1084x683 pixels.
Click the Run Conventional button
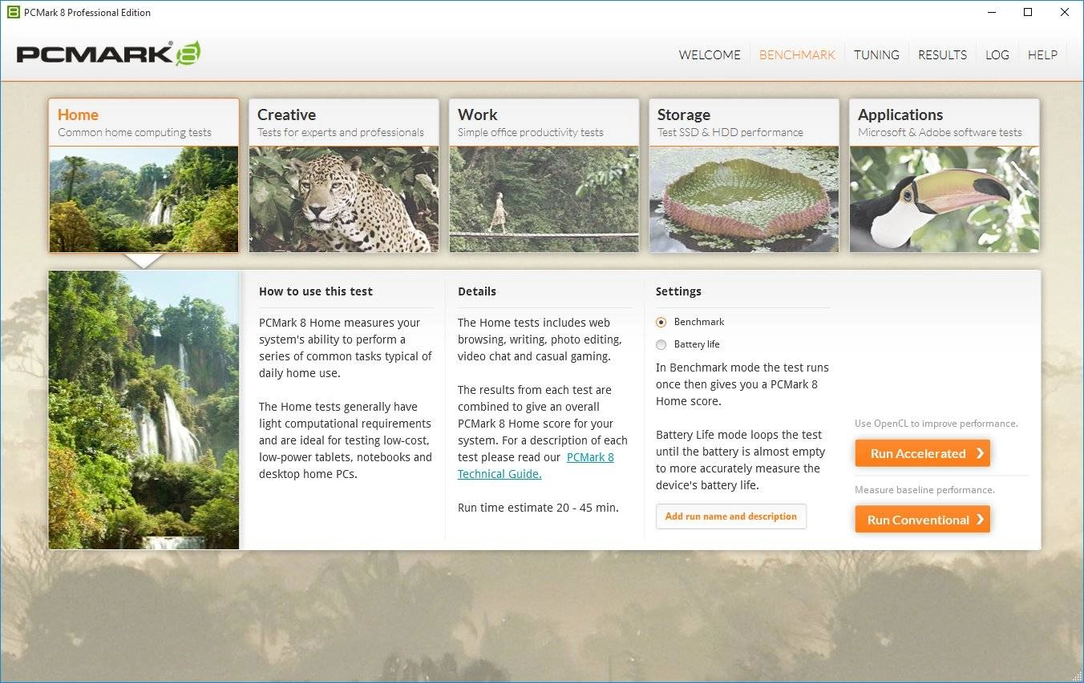923,520
